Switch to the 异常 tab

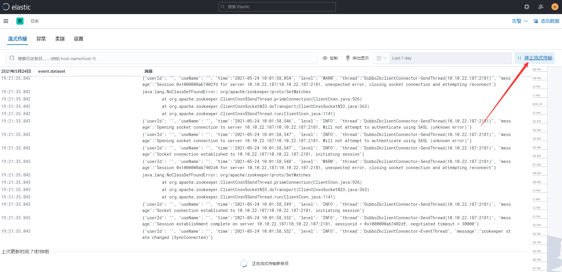[41, 39]
